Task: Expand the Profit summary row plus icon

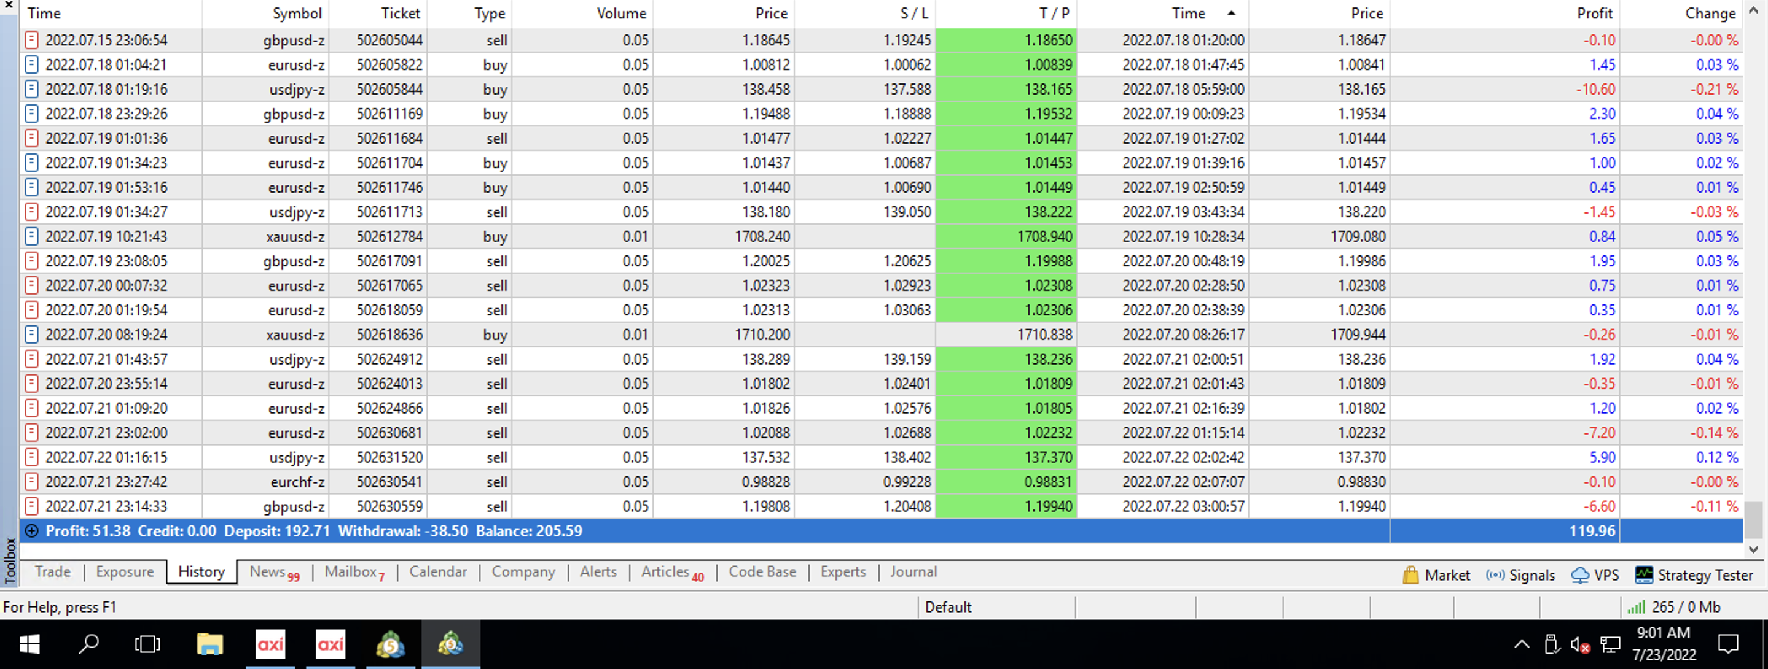Action: coord(31,530)
